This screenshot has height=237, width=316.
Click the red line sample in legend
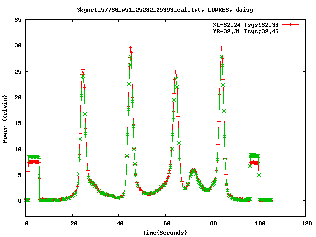click(x=290, y=25)
